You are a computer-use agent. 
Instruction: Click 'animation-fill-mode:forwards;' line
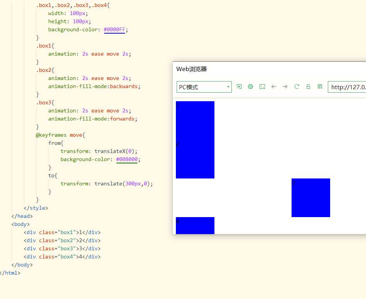93,119
